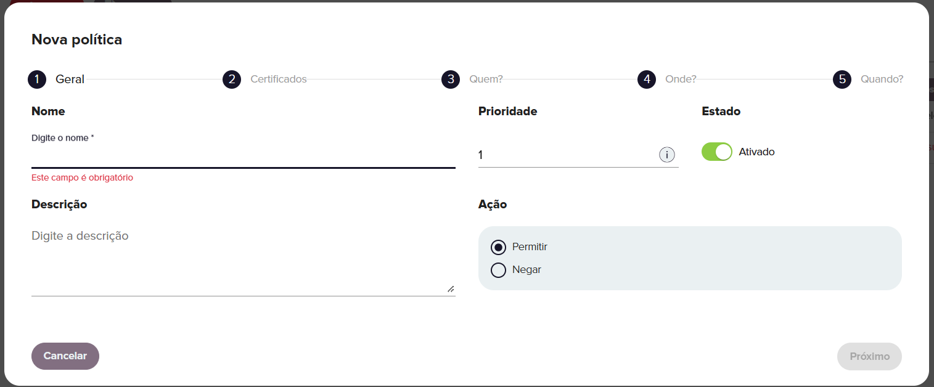Switch to the Onde? step label

pyautogui.click(x=681, y=79)
